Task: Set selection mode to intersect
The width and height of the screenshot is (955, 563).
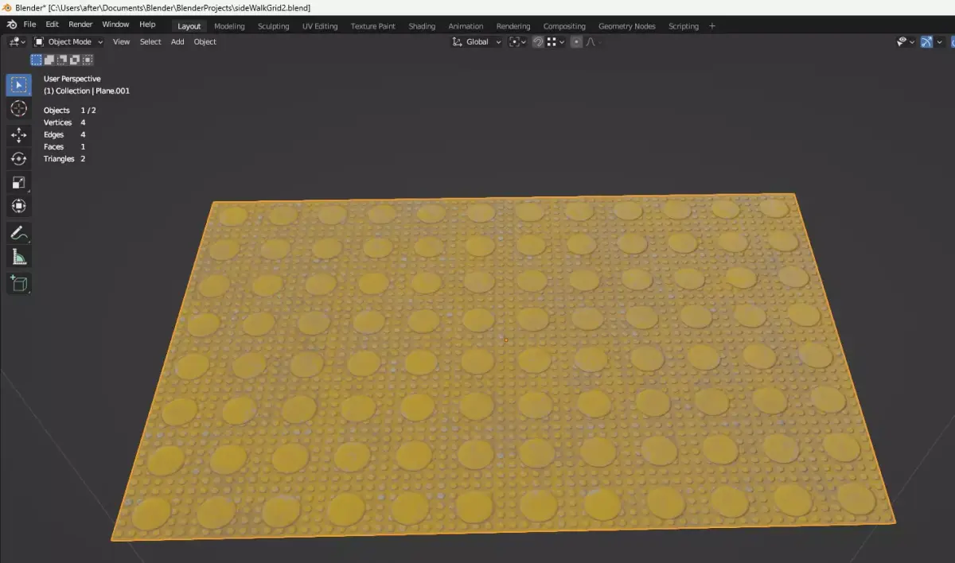Action: click(88, 60)
